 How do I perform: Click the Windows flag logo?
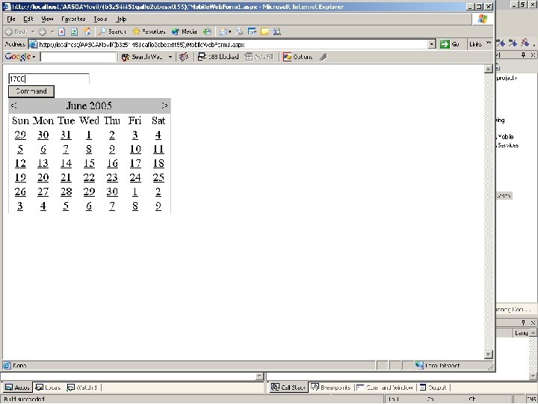pos(483,19)
